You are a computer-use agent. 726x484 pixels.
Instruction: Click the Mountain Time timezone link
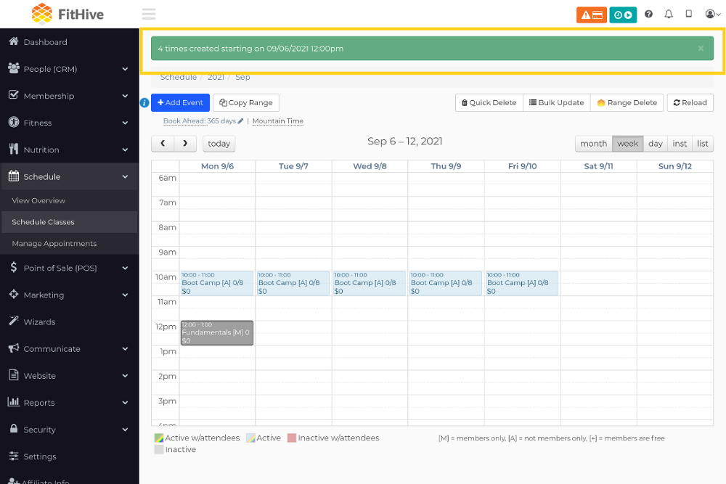click(278, 120)
